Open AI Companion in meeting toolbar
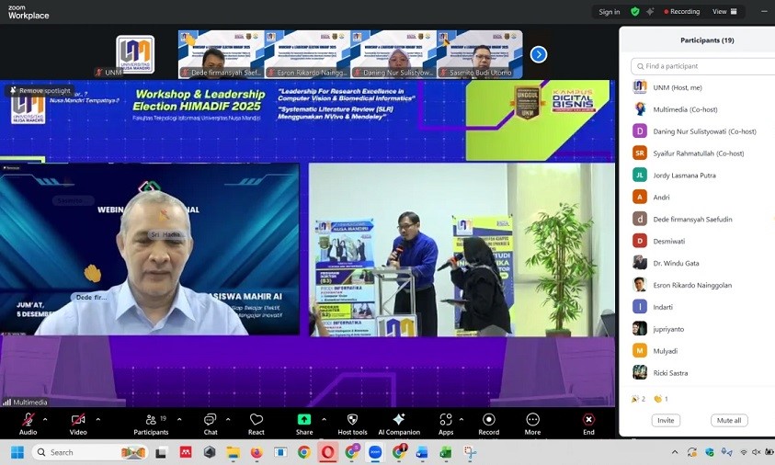Viewport: 775px width, 465px height. (x=399, y=421)
